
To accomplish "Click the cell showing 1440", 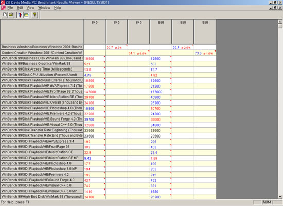I will pyautogui.click(x=94, y=192).
